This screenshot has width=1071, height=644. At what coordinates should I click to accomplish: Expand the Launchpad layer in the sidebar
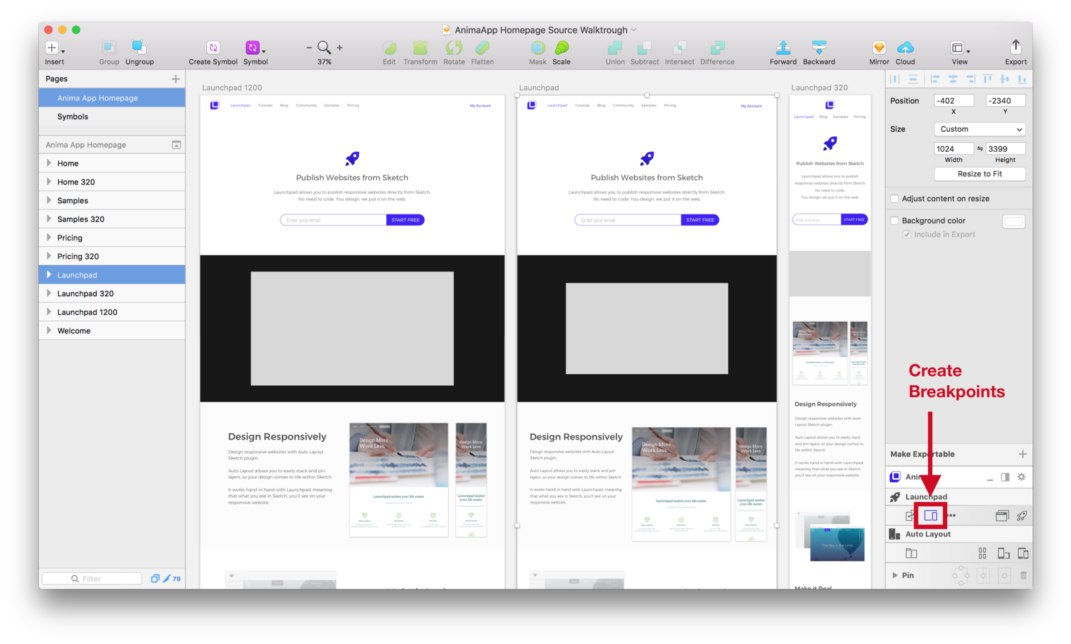49,274
